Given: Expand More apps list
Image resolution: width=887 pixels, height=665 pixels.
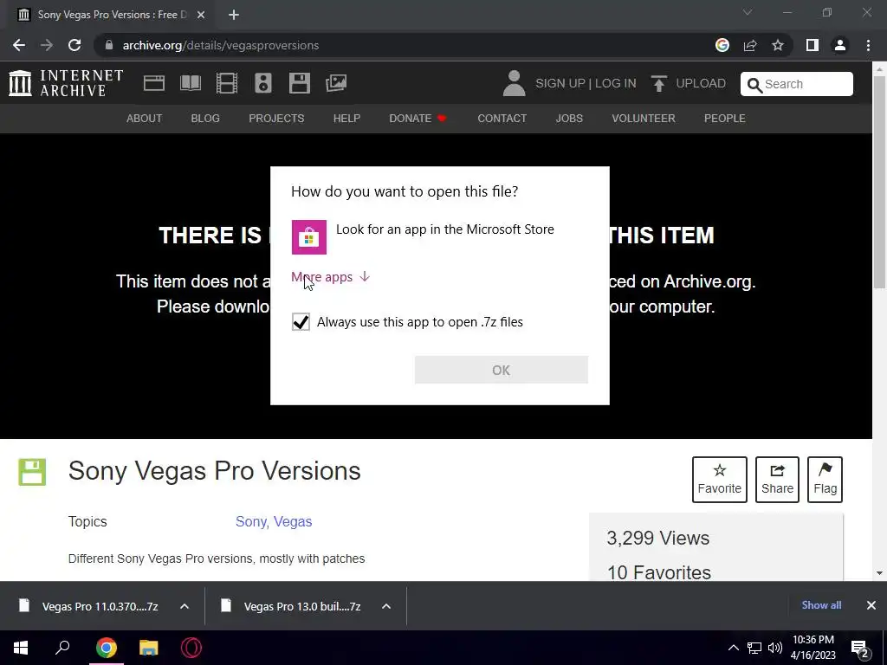Looking at the screenshot, I should click(330, 277).
